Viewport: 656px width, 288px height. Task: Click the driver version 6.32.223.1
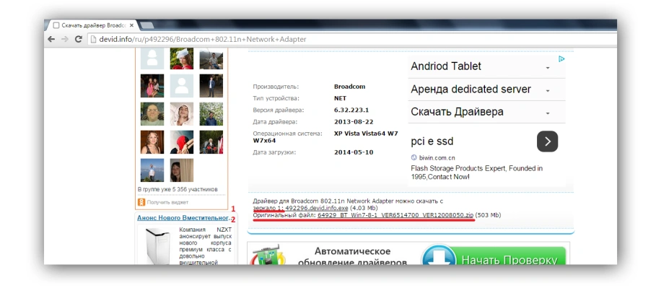(351, 110)
